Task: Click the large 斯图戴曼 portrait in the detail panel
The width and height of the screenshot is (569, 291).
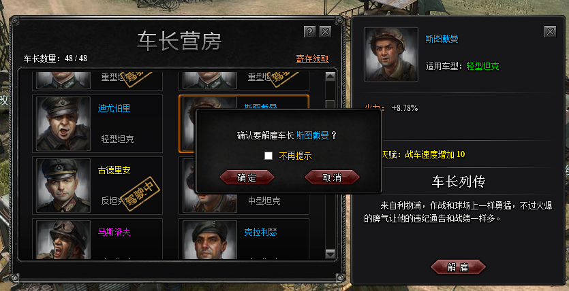Action: tap(391, 54)
